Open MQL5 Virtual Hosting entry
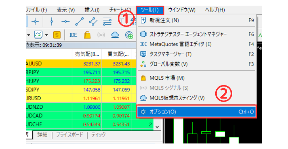Image resolution: width=288 pixels, height=149 pixels. [197, 98]
